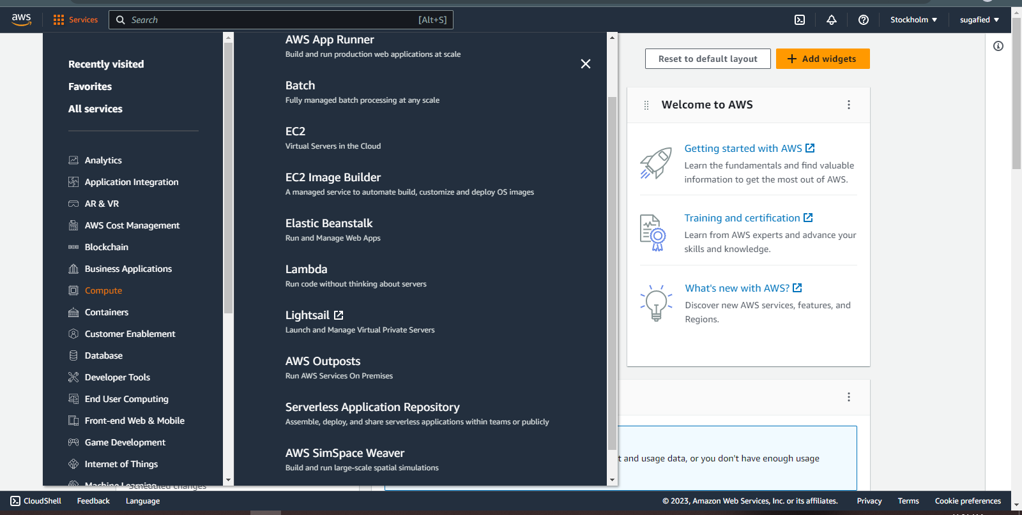Open the Batch service
The height and width of the screenshot is (515, 1022).
click(x=300, y=86)
